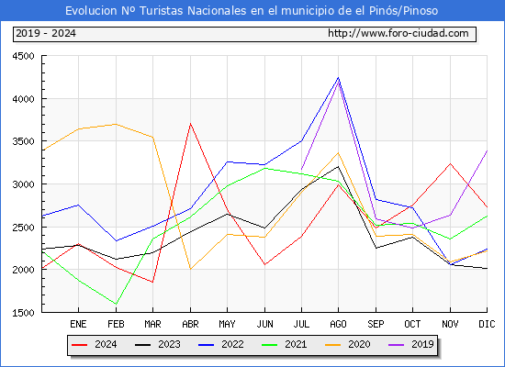Click the black 2023 line point at SEP
505x367 pixels.
pos(376,248)
